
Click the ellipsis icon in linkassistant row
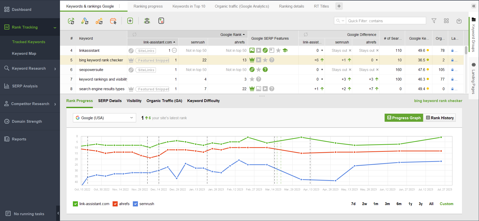[174, 51]
